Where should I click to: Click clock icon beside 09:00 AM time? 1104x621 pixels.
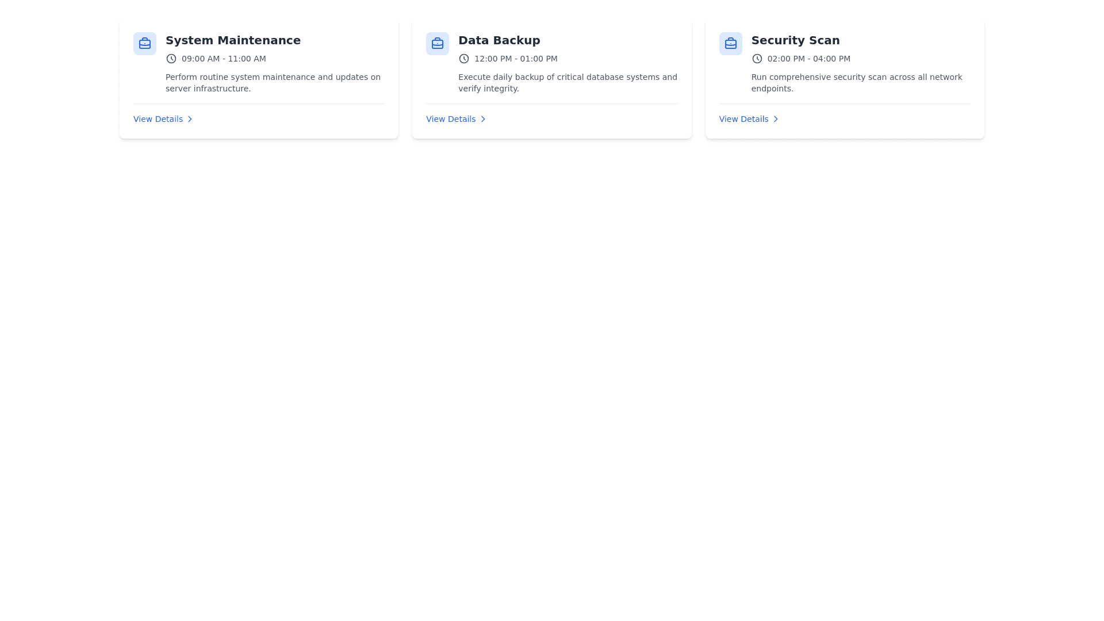point(171,59)
